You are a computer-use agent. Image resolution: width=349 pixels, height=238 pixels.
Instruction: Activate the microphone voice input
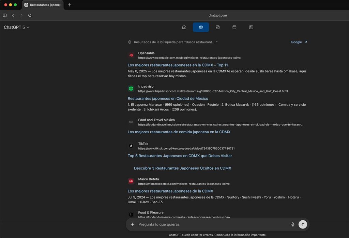point(292,224)
